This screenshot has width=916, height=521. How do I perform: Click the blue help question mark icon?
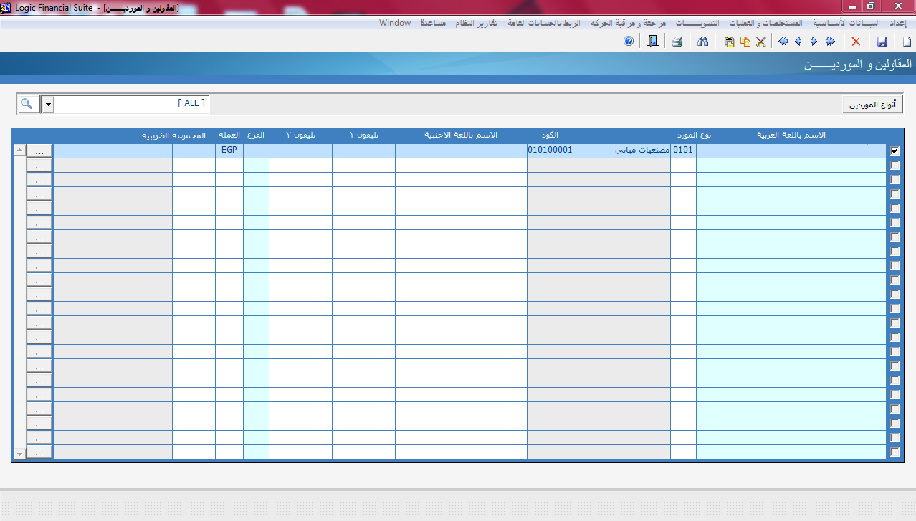point(629,42)
